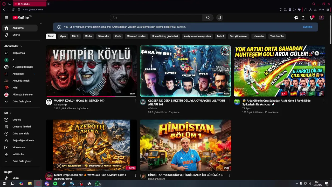Select the Oyun filter chip

coord(63,36)
